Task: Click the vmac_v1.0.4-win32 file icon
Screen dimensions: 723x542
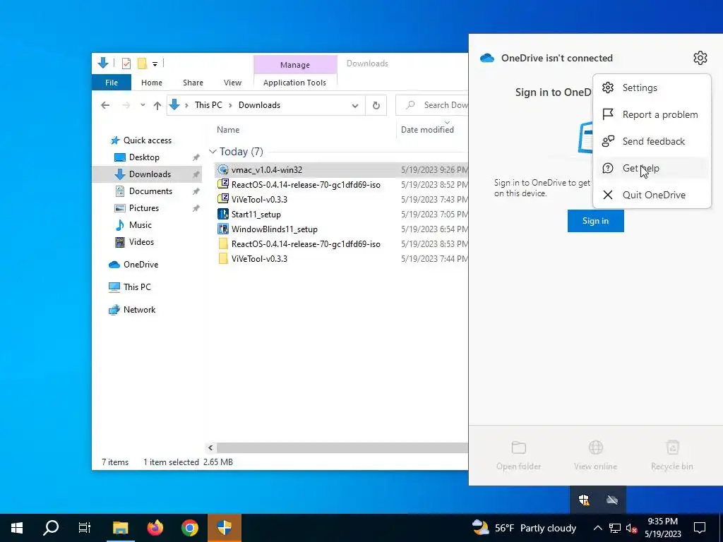Action: pos(223,169)
